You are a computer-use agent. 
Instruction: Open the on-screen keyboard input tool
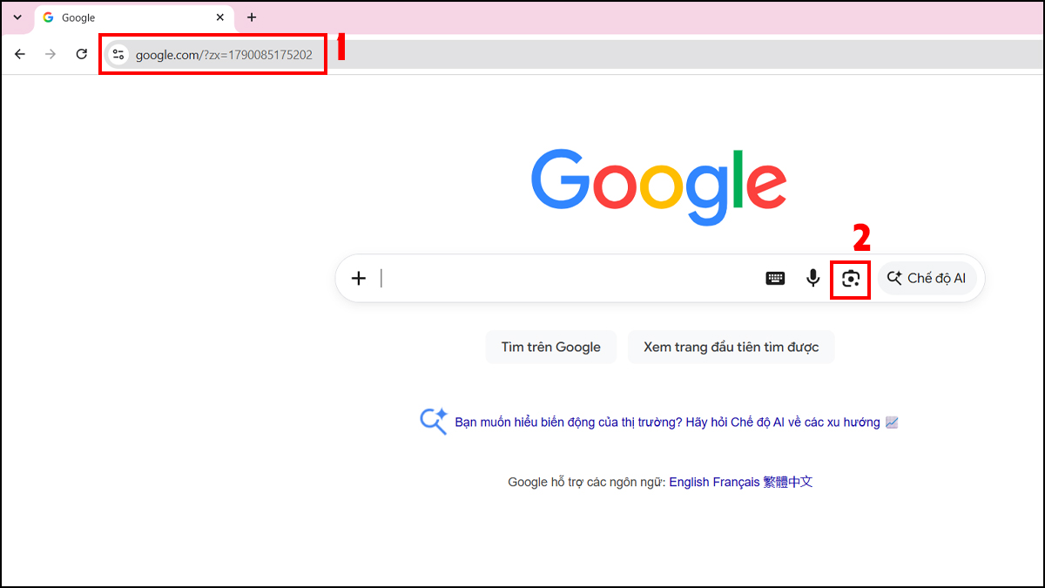pyautogui.click(x=775, y=279)
